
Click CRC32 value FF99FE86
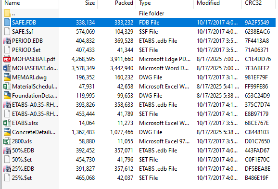(256, 87)
